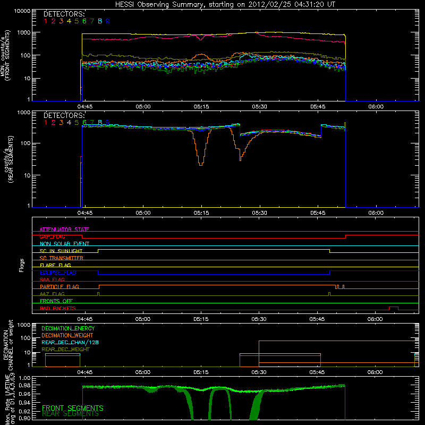Click the DECIMATION_ENERGY legend entry
425x425 pixels.
[68, 328]
